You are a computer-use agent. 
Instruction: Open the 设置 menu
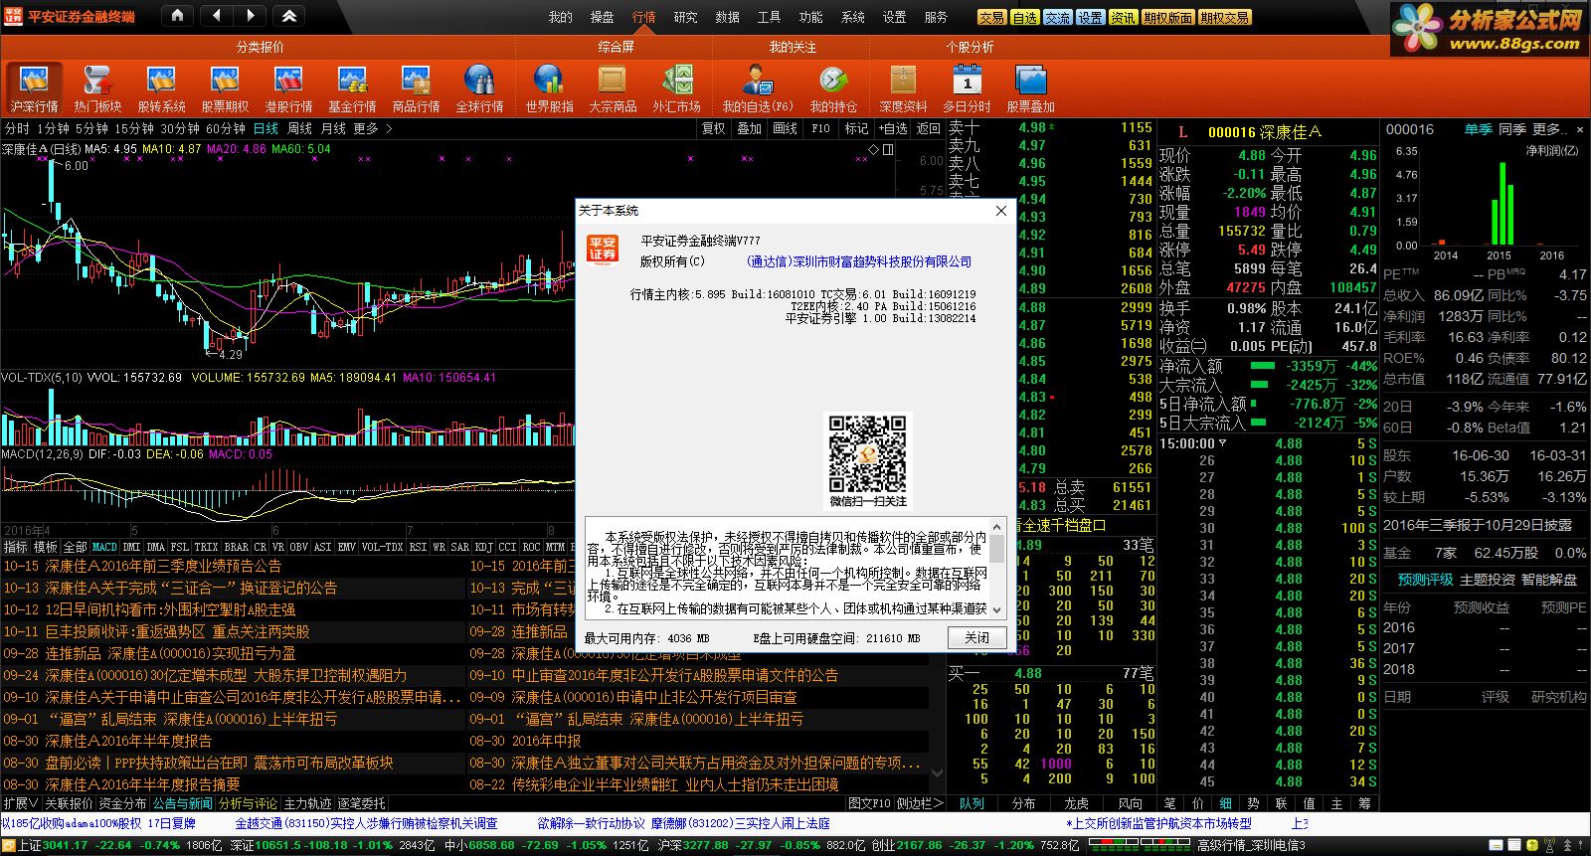895,17
